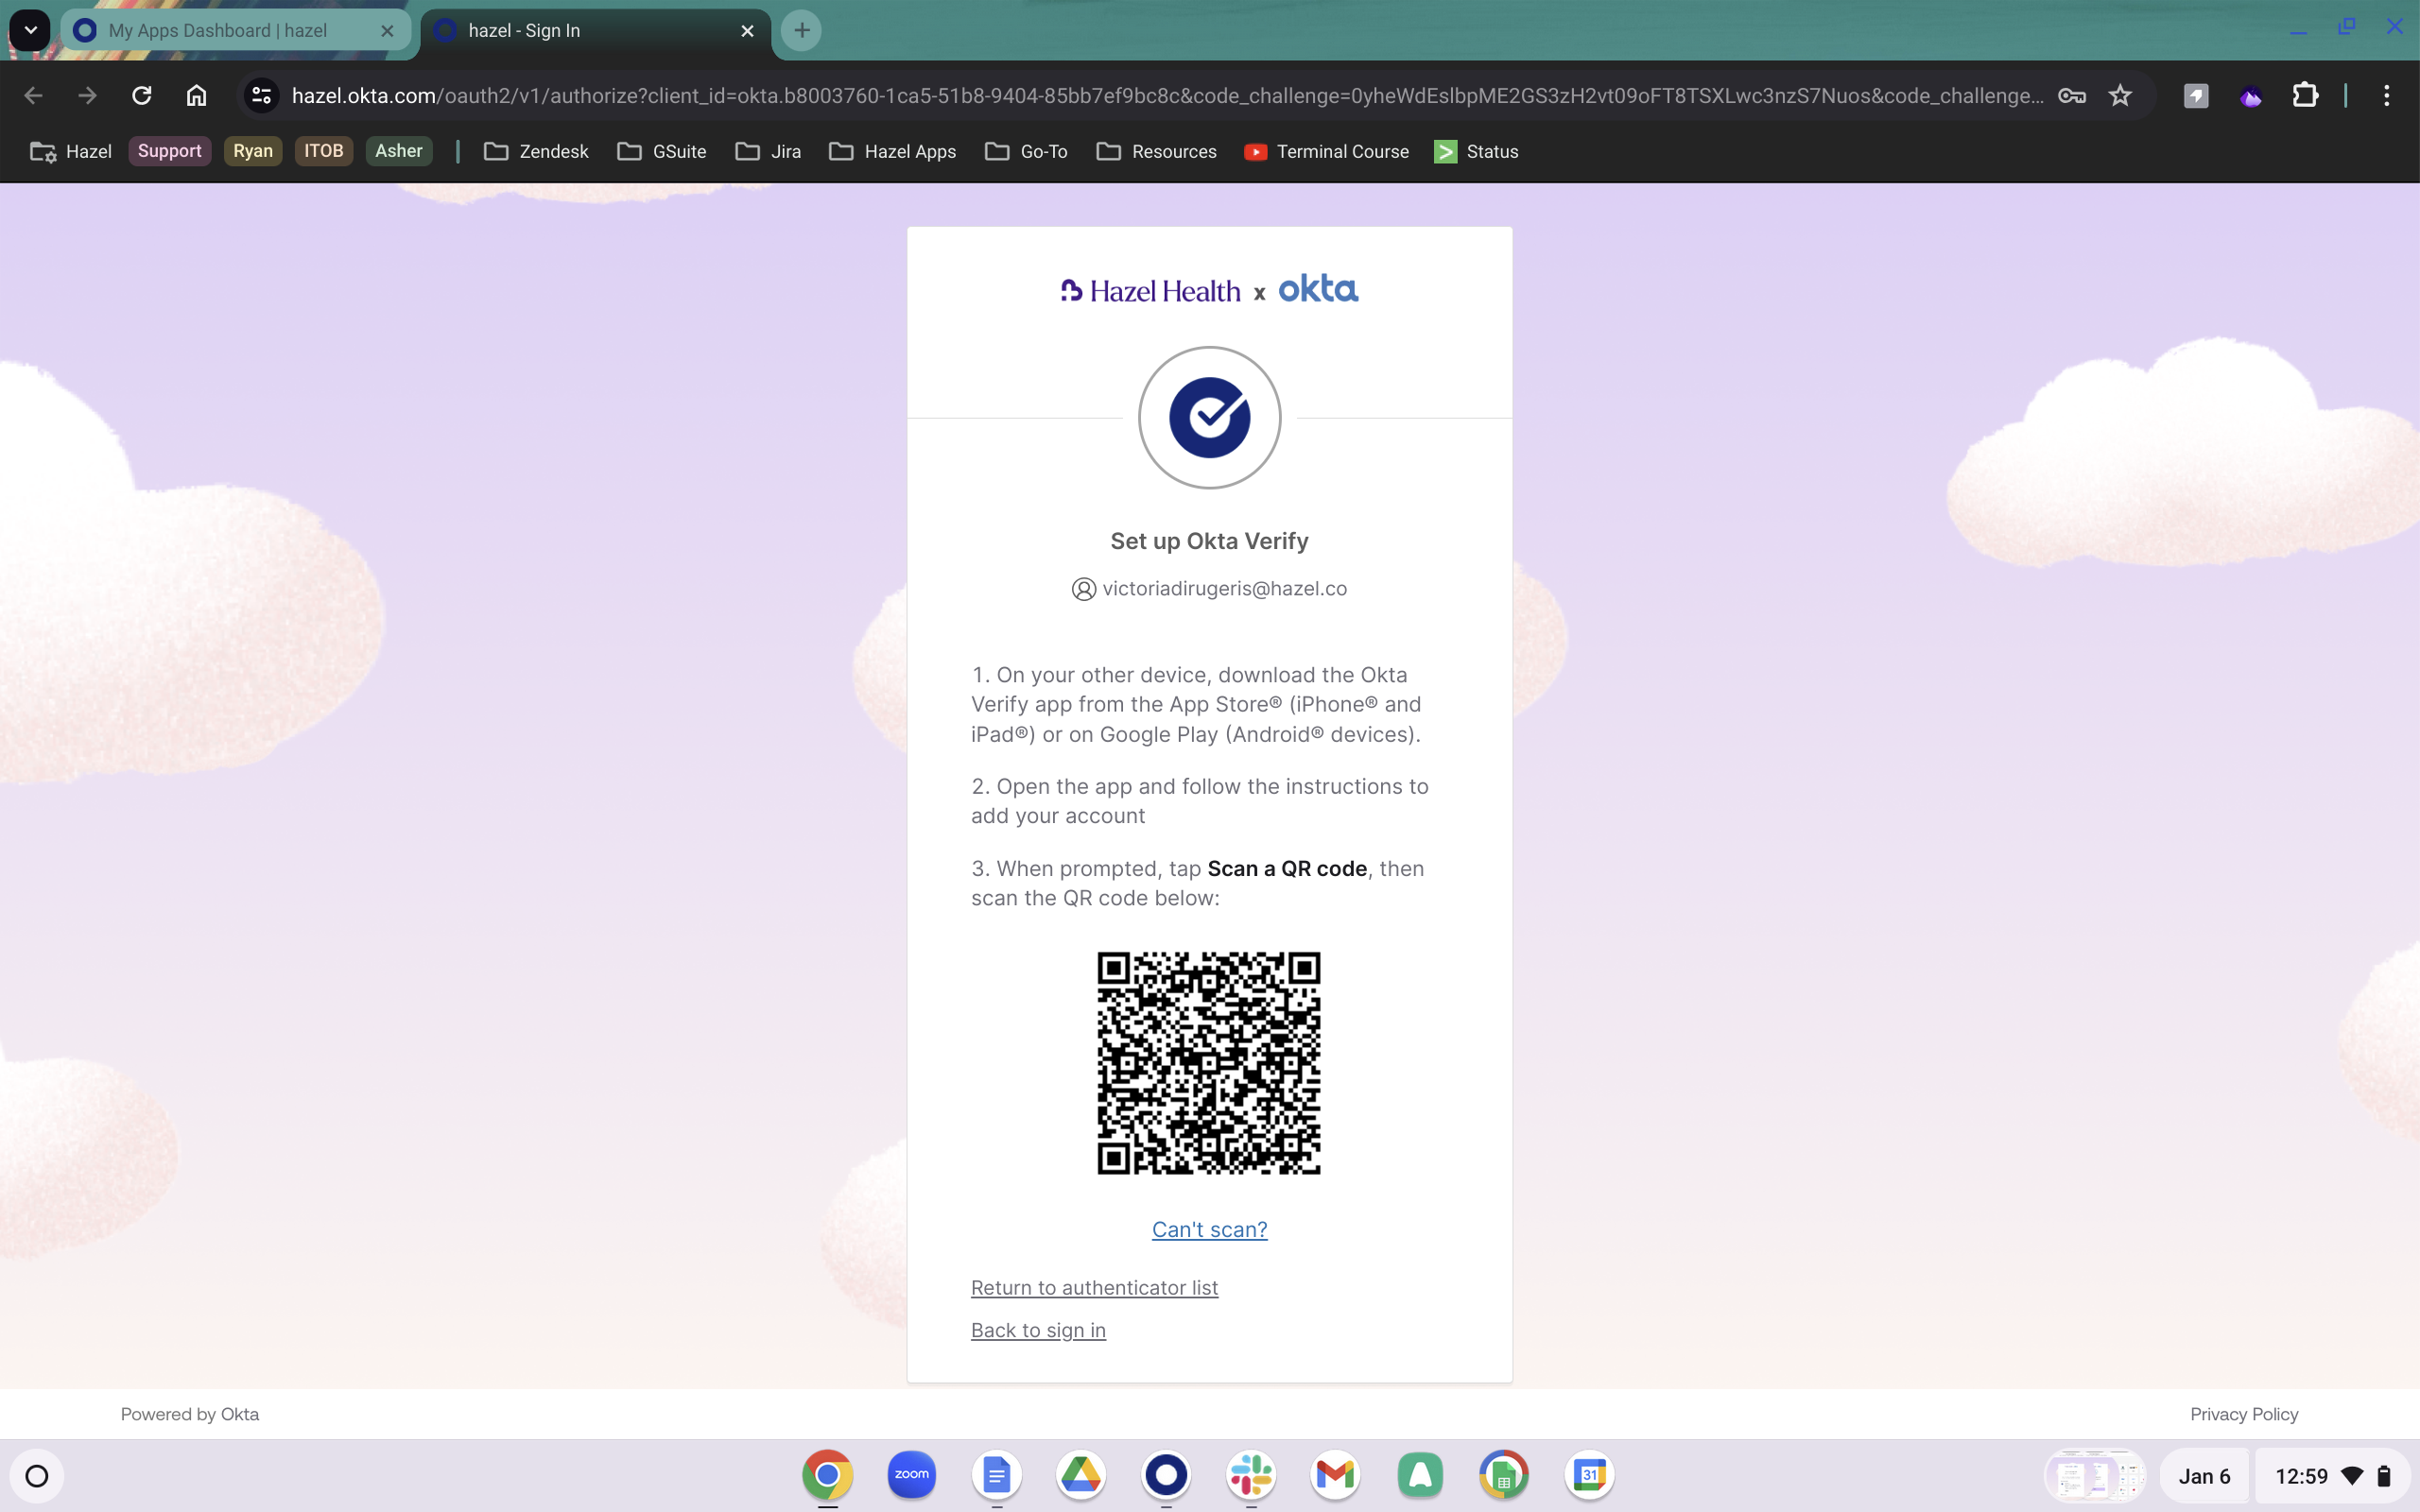The width and height of the screenshot is (2420, 1512).
Task: Expand the Hazel Apps bookmarks folder
Action: (892, 151)
